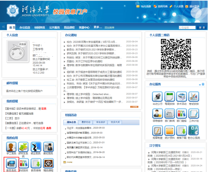Click the 退出登录 link
208x172 pixels.
click(194, 6)
